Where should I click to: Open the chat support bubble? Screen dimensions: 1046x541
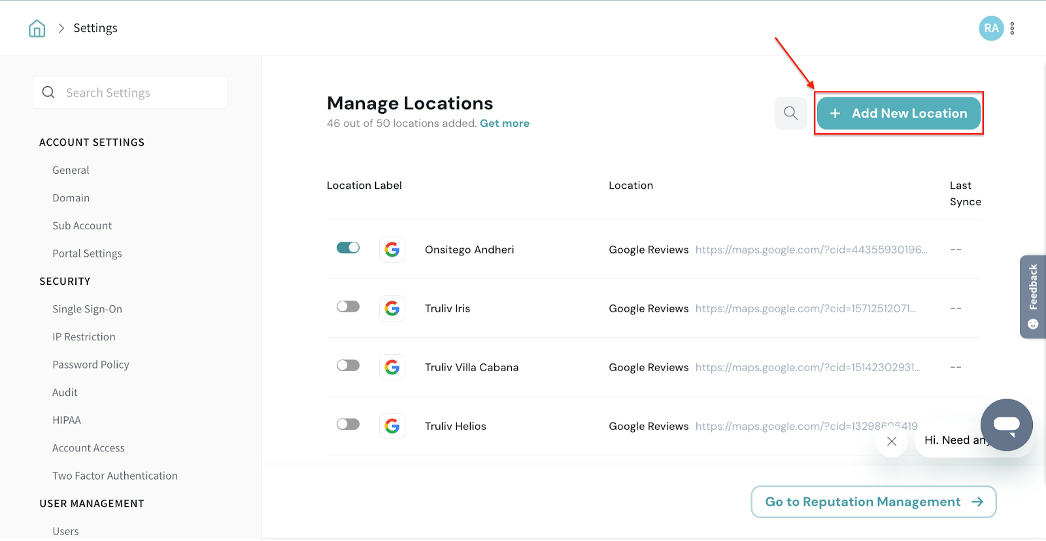[1006, 425]
